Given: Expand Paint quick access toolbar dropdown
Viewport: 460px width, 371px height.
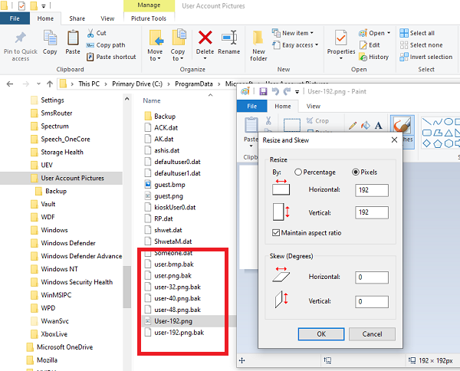Looking at the screenshot, I should [297, 92].
